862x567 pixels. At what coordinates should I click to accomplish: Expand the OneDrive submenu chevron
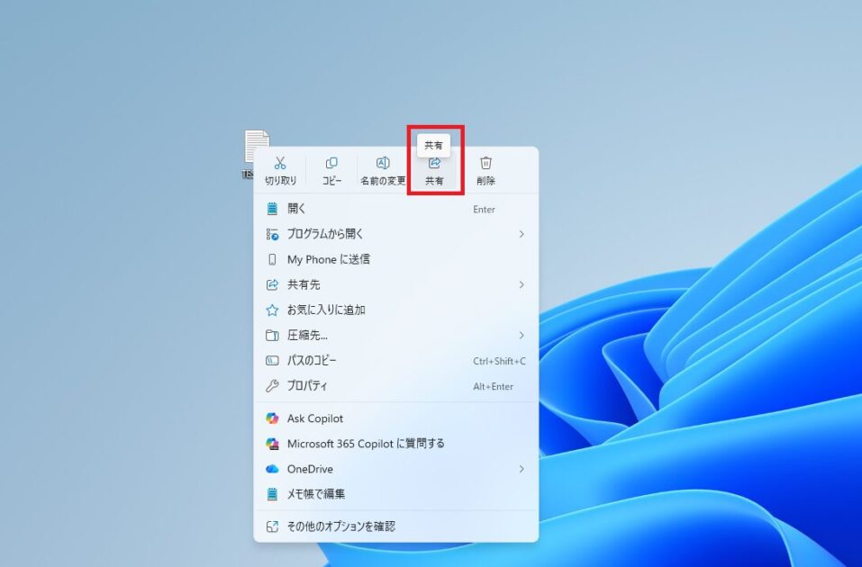522,469
